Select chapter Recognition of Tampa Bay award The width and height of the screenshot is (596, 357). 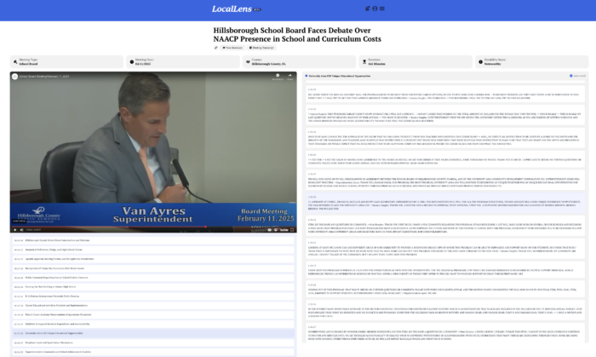tap(153, 268)
